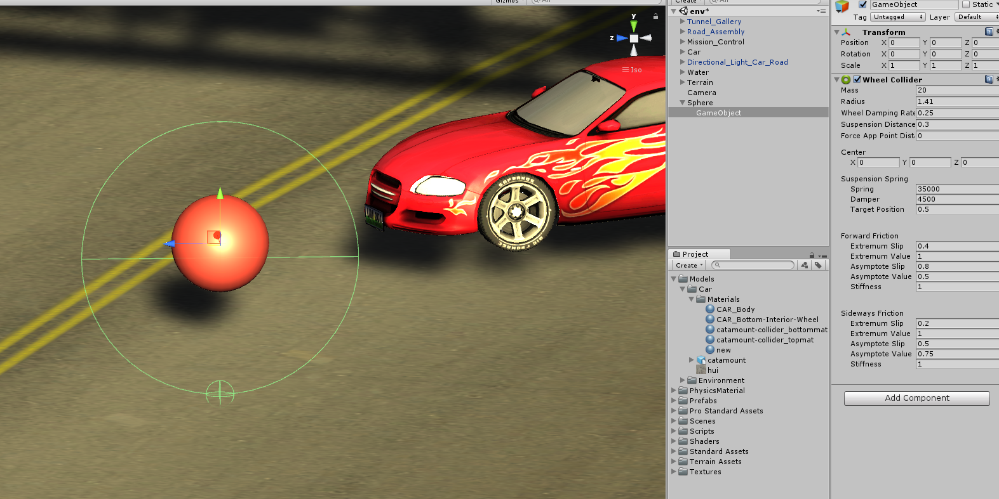Click the scene view lock icon
Viewport: 999px width, 499px height.
point(655,16)
